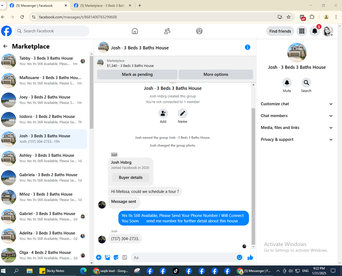
Task: Open Ashley 3 Beds 3 Baths conversation
Action: (44, 158)
